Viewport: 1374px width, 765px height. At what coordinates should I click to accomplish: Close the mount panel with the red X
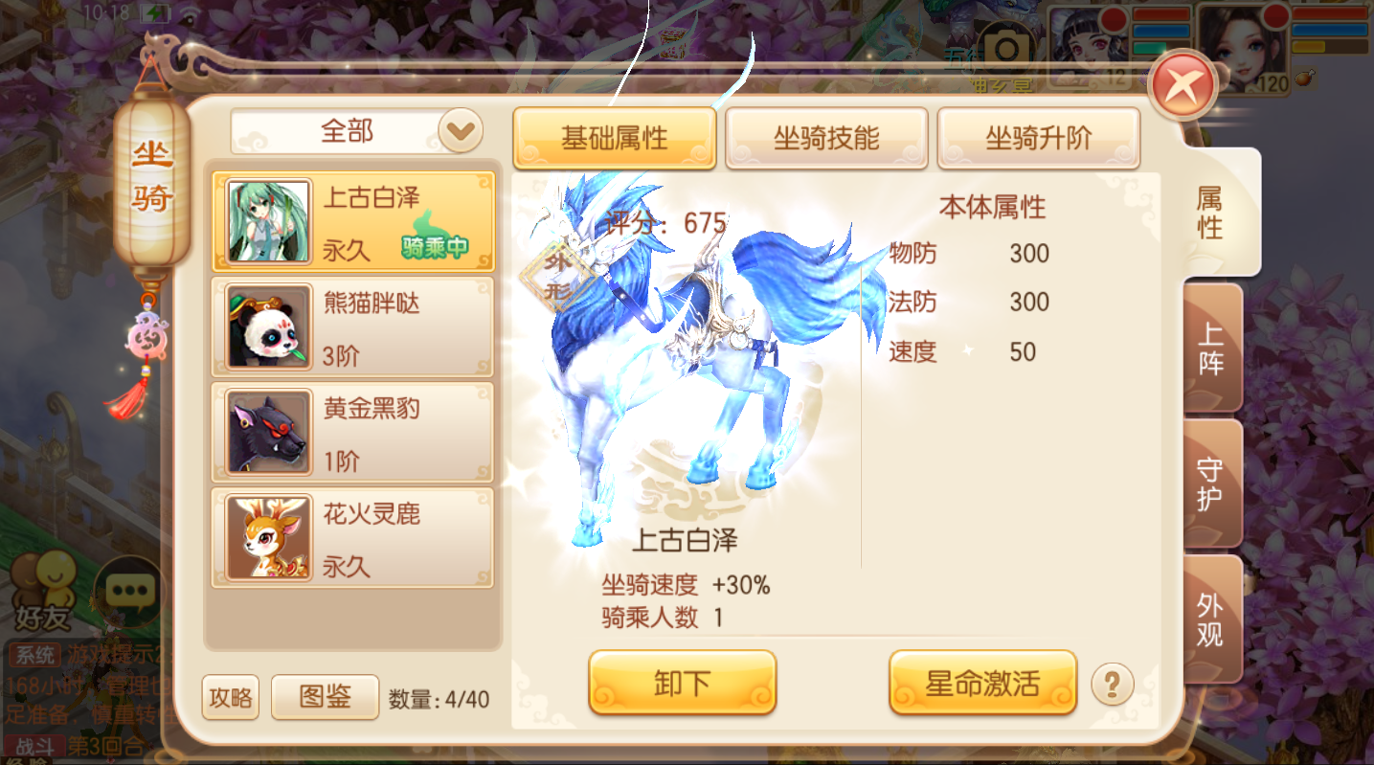click(1182, 84)
